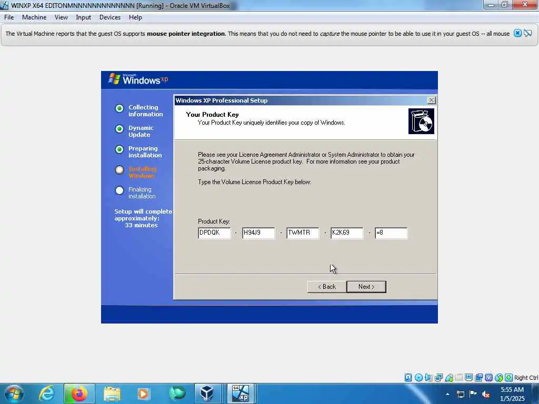539x404 pixels.
Task: Click the fourth product key field K2K69
Action: pyautogui.click(x=347, y=233)
